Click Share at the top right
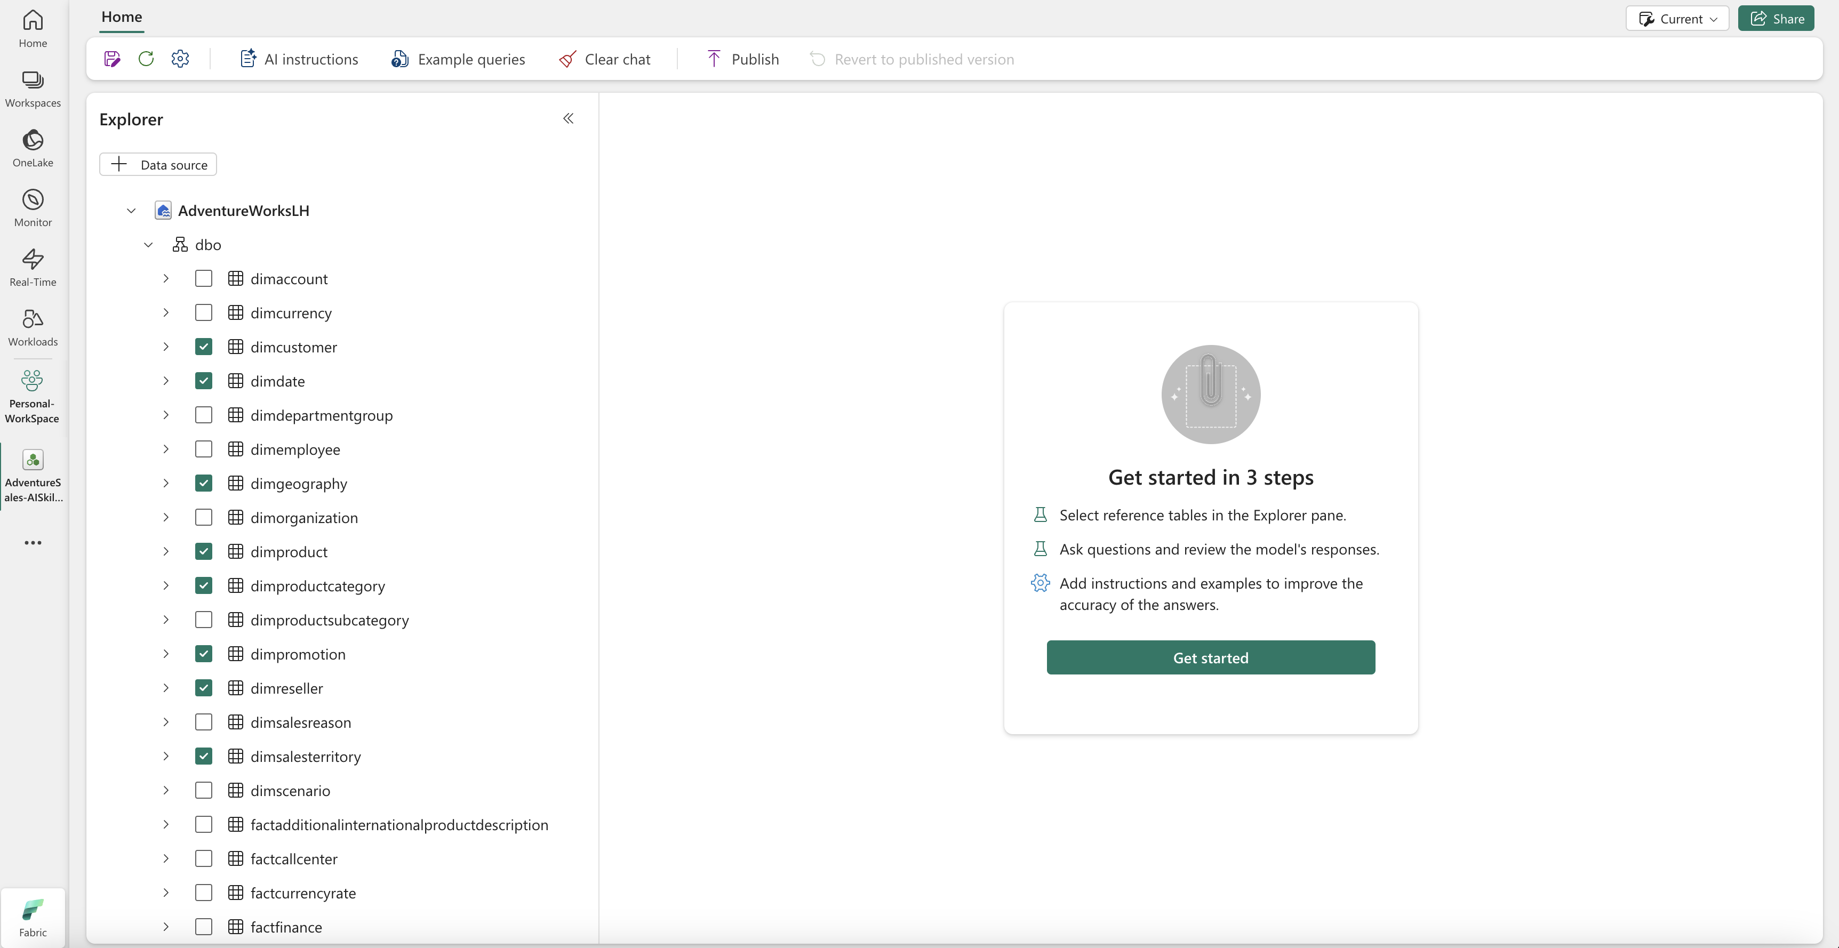The height and width of the screenshot is (948, 1839). point(1777,18)
